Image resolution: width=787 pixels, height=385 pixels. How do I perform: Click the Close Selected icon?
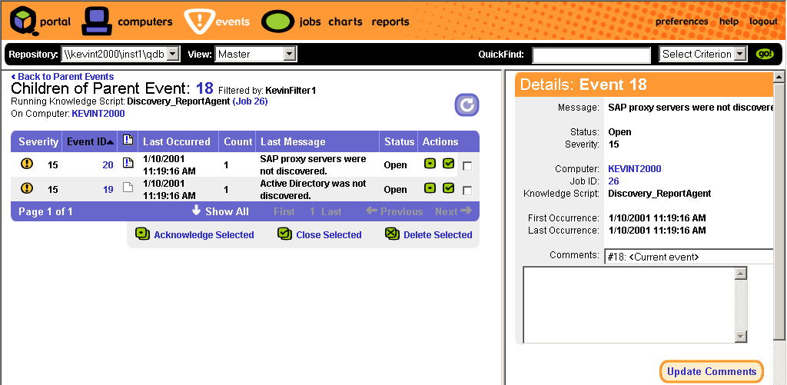284,234
